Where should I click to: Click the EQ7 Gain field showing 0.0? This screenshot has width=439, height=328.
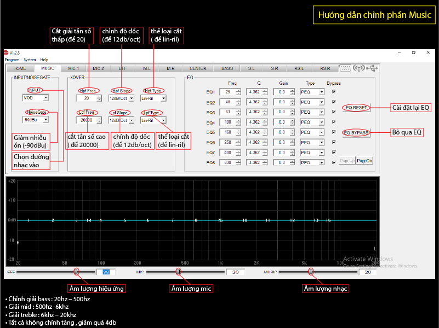click(282, 153)
